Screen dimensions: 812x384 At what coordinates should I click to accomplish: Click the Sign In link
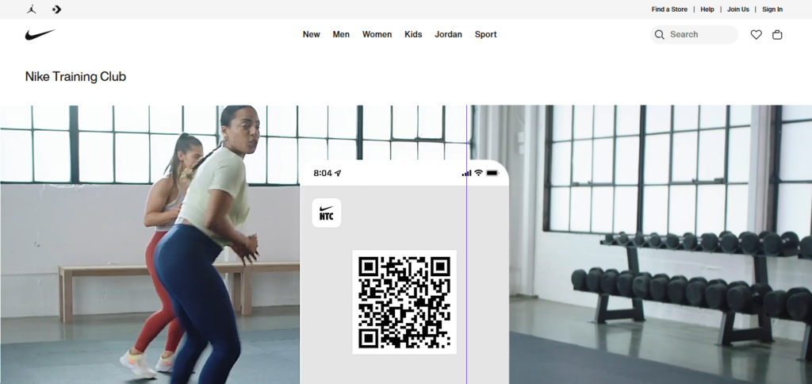772,10
